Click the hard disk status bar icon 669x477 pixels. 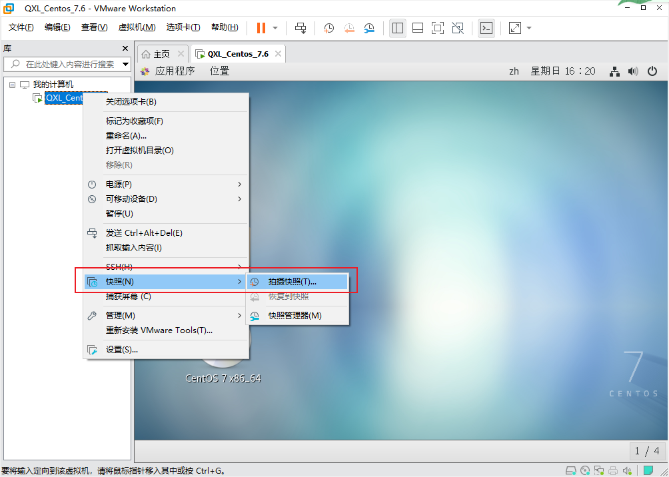(570, 470)
